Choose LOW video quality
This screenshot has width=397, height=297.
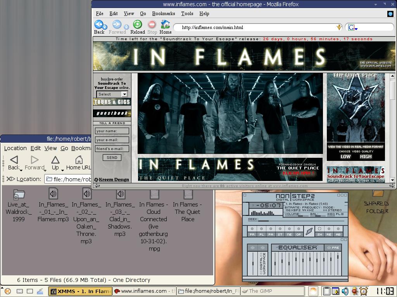click(345, 157)
